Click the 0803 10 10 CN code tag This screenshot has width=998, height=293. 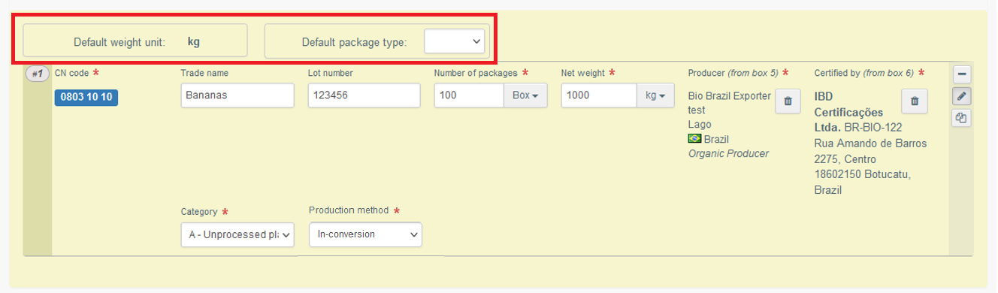coord(86,98)
